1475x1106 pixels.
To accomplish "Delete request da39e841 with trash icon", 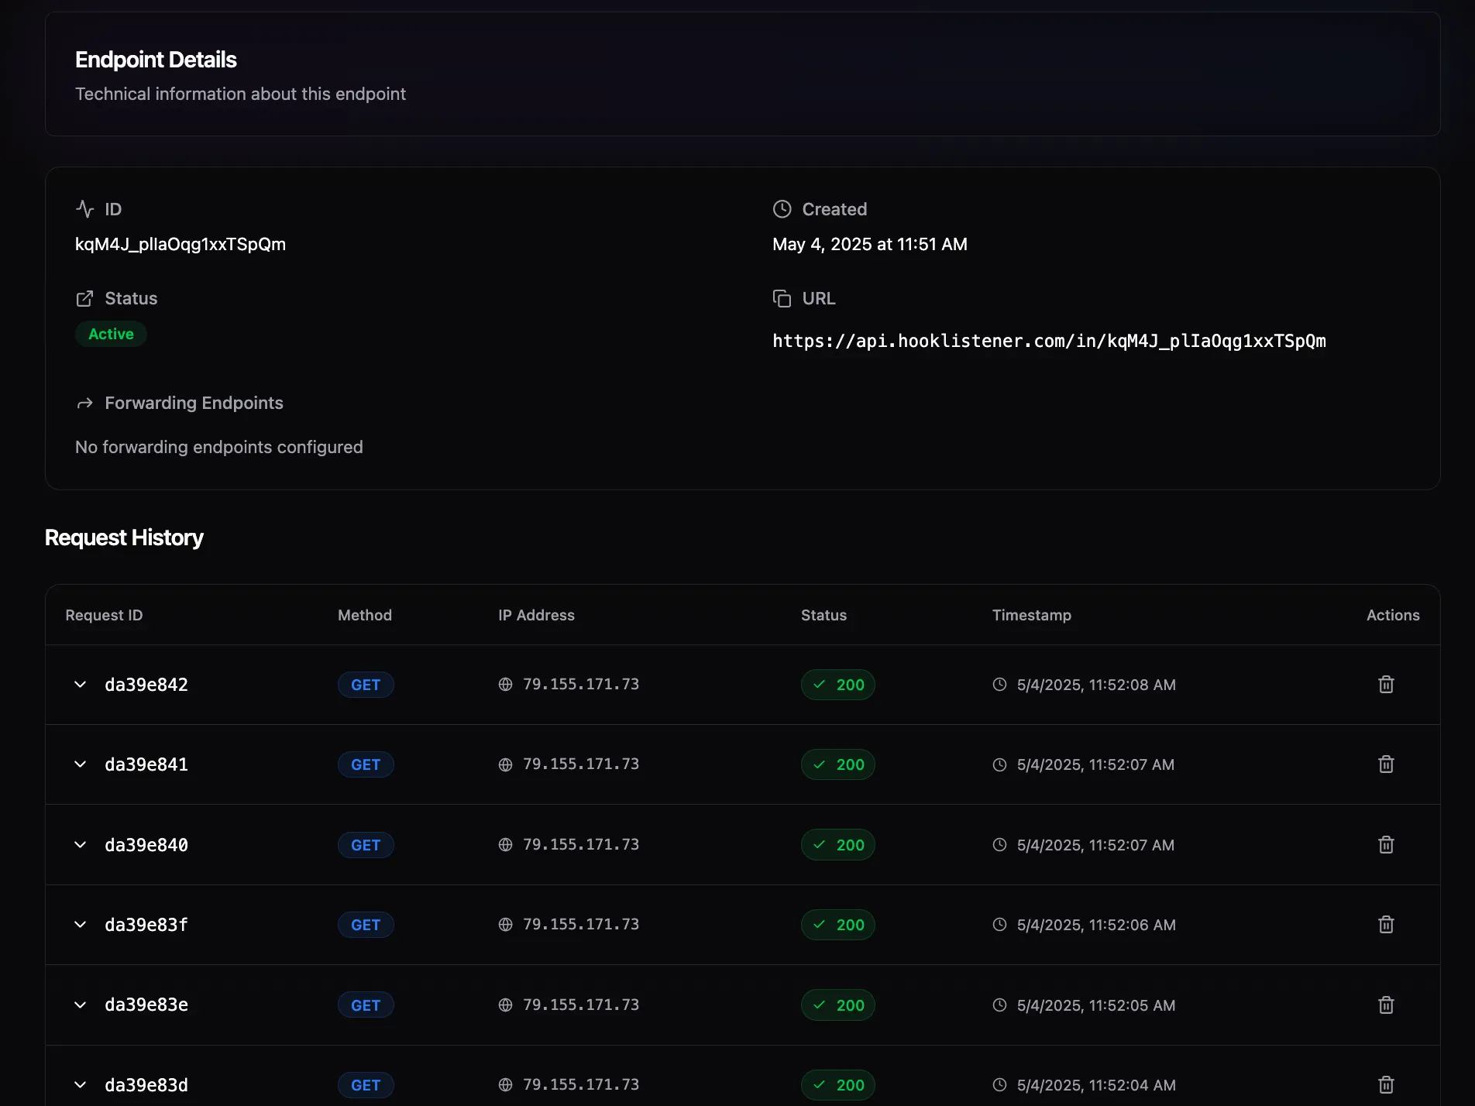I will 1386,764.
